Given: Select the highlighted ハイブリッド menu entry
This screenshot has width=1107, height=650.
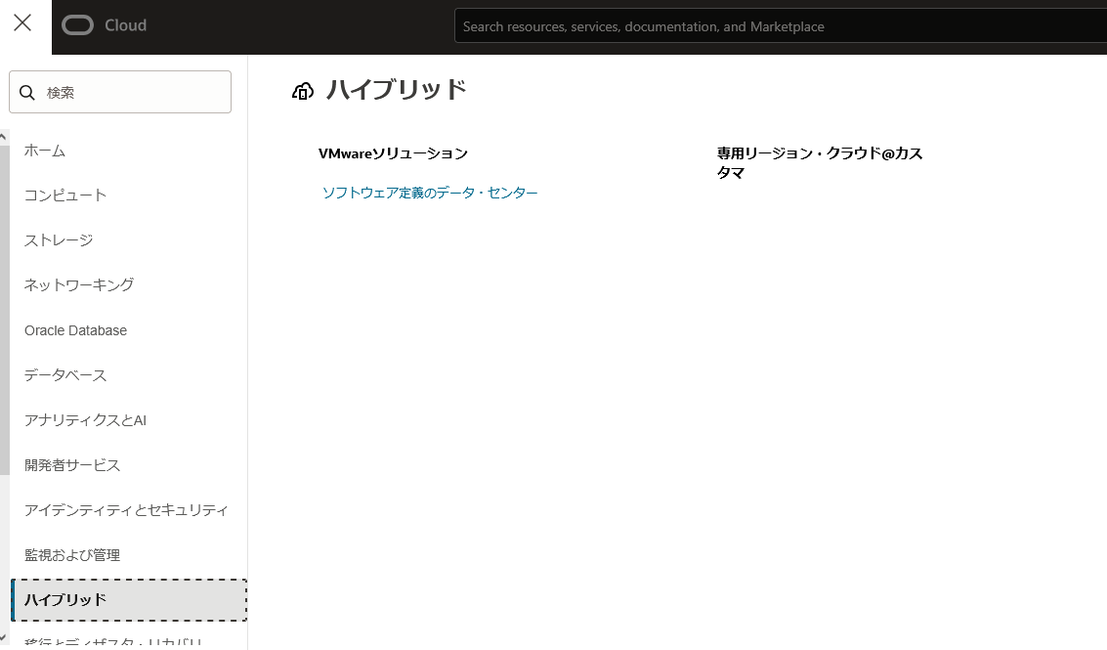Looking at the screenshot, I should tap(129, 600).
